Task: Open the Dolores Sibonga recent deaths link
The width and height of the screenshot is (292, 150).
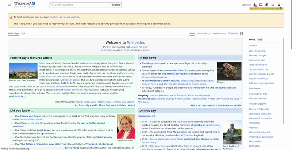Action: point(166,99)
